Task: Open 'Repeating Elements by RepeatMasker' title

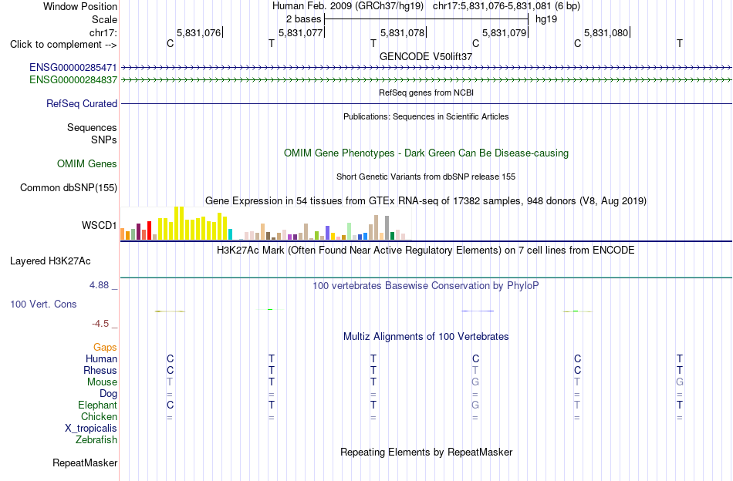Action: coord(426,452)
